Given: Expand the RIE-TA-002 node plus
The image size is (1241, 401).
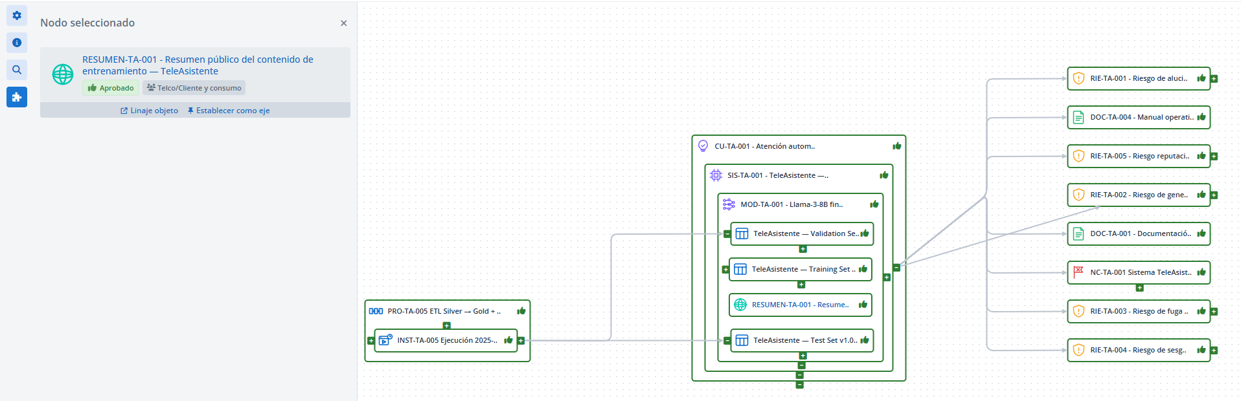Looking at the screenshot, I should 1214,195.
